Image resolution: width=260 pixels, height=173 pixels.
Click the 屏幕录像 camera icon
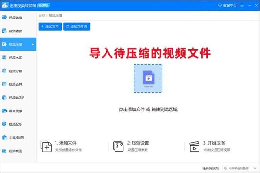pyautogui.click(x=4, y=111)
